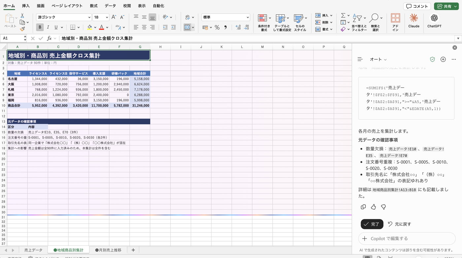Open the ページ レイアウト ribbon tab
Screen dimensions: 462x258
67,6
